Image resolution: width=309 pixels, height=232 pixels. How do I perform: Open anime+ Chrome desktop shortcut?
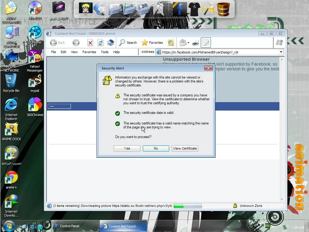[x=11, y=180]
